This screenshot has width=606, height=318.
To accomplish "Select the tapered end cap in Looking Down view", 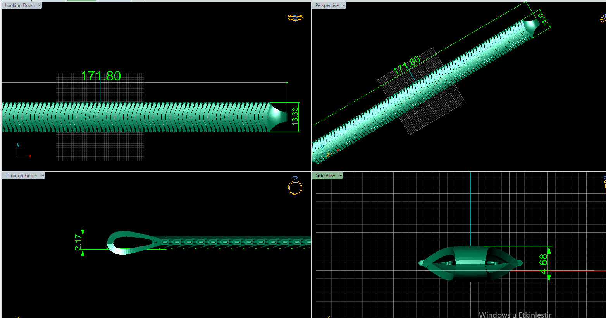I will coord(278,116).
